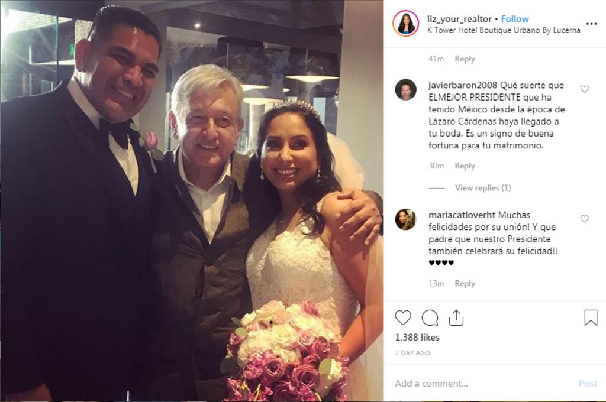Reply to javierbaron2008's comment
606x402 pixels.
click(465, 166)
